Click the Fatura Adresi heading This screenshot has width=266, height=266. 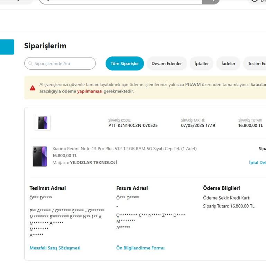click(132, 188)
